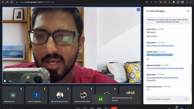Image resolution: width=194 pixels, height=109 pixels.
Task: Click Taimur Hassan's blue "T" avatar
Action: tap(36, 95)
